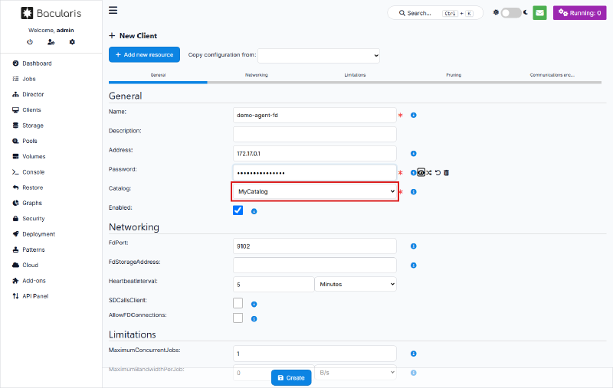The image size is (613, 388).
Task: Switch to the Networking tab
Action: (x=257, y=75)
